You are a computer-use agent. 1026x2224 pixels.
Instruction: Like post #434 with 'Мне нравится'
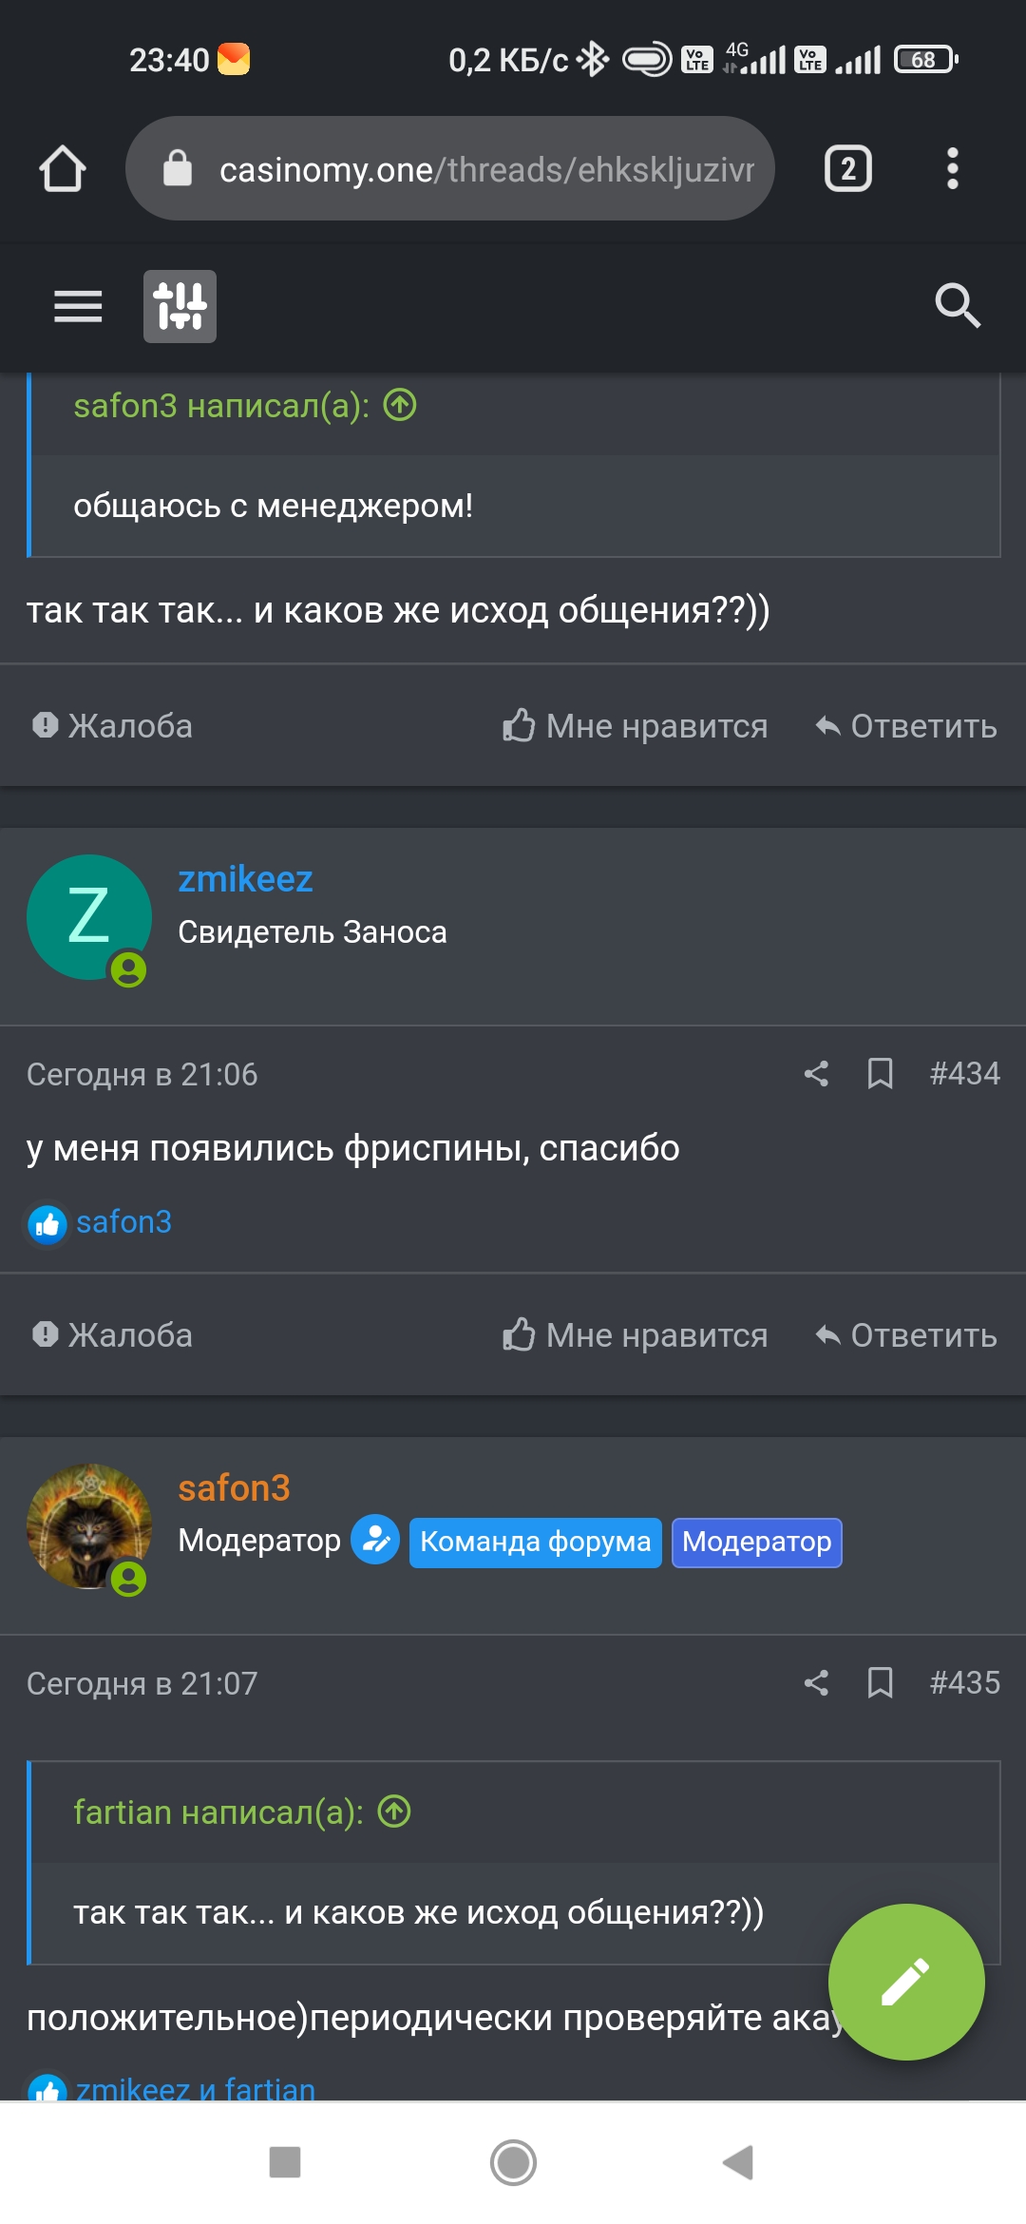click(635, 1334)
